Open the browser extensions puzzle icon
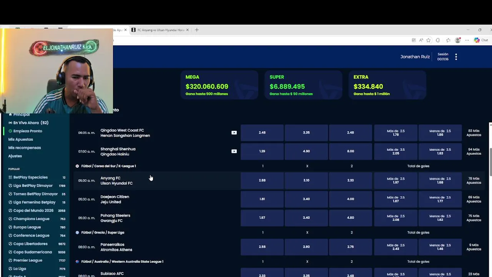 click(438, 40)
